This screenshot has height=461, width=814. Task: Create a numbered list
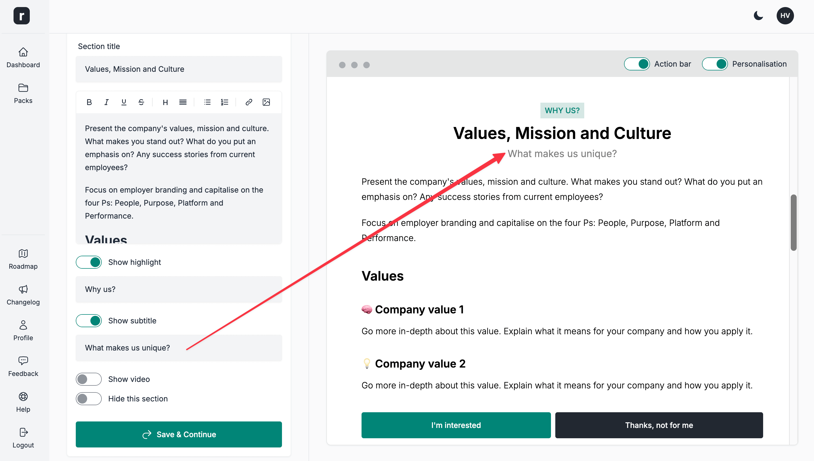click(224, 102)
